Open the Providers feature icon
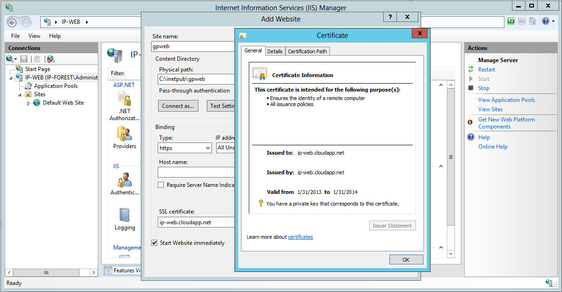Viewport: 562px width, 292px height. pos(124,134)
